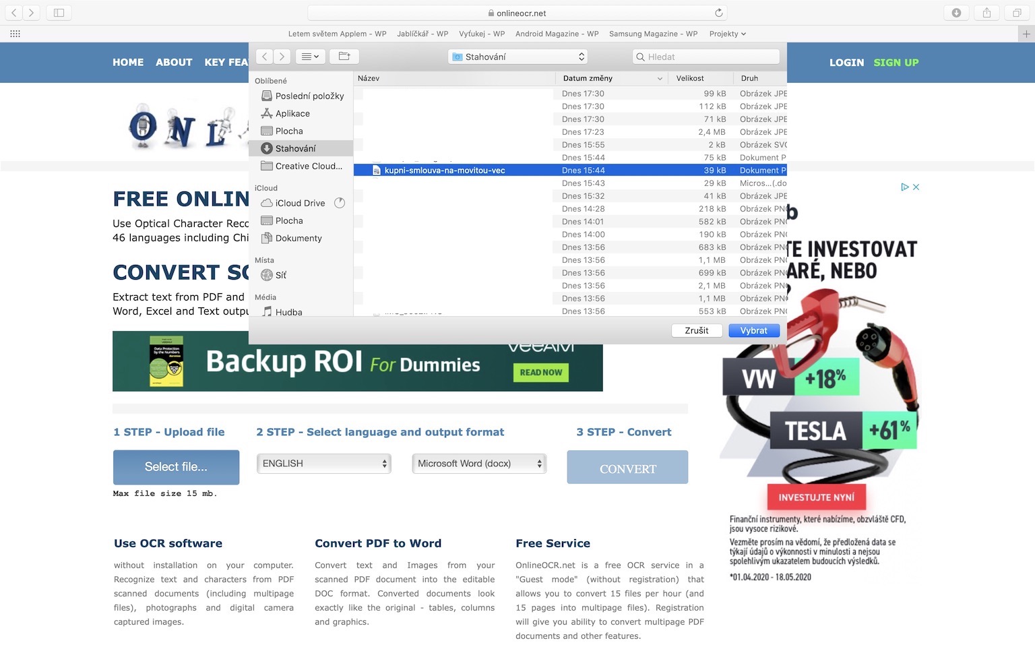Select Hudba in sidebar
The image size is (1035, 647).
point(302,312)
